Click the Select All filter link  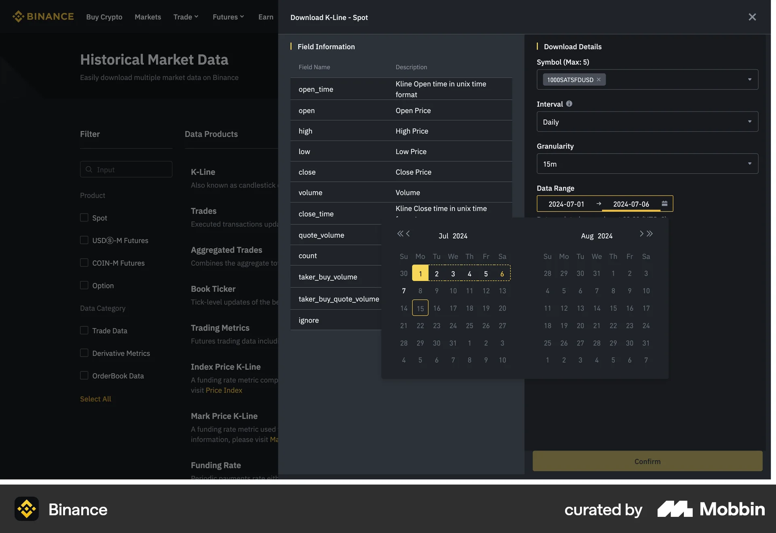pyautogui.click(x=95, y=399)
